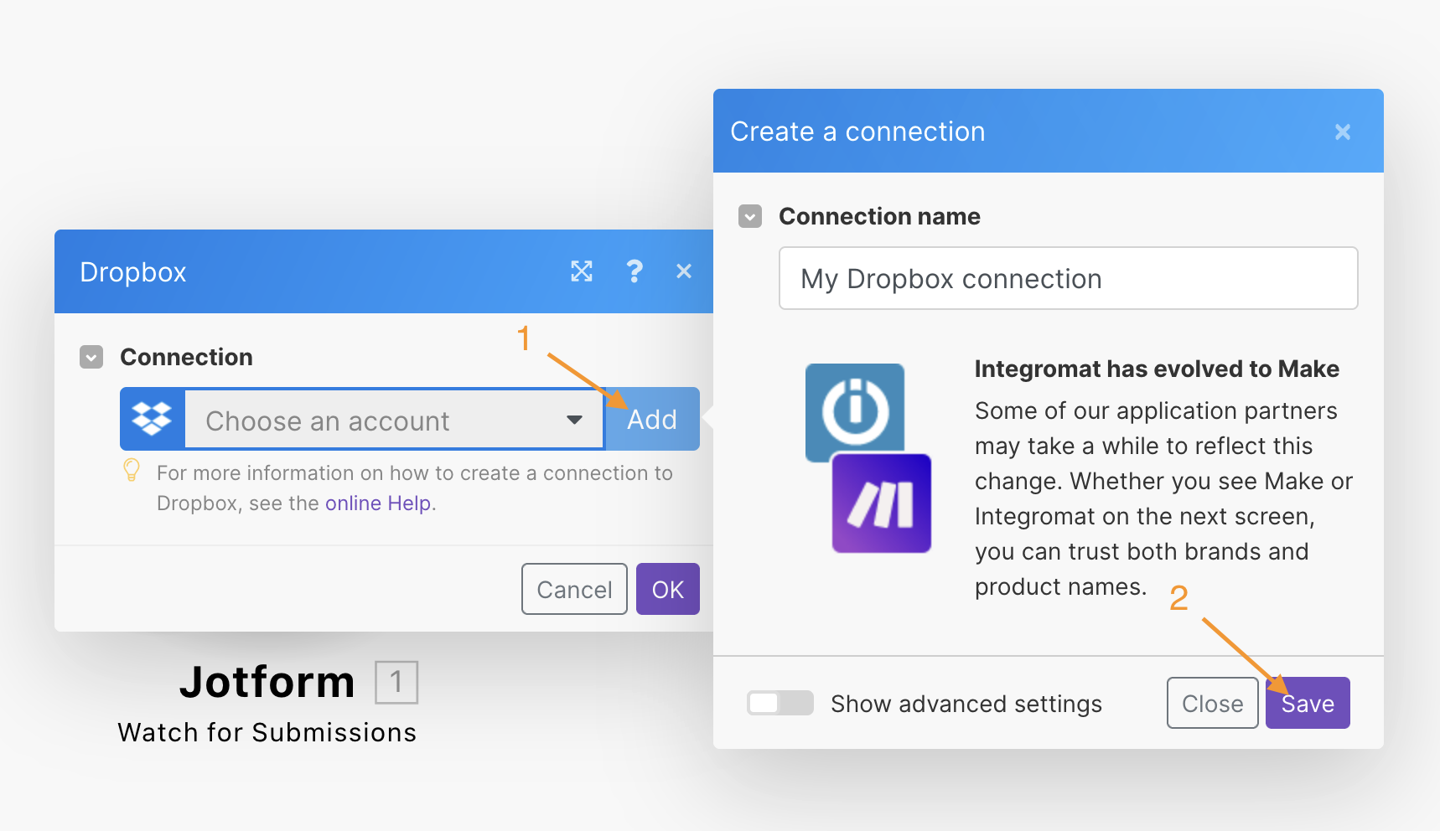Open the online Help link
Viewport: 1440px width, 831px height.
tap(378, 503)
